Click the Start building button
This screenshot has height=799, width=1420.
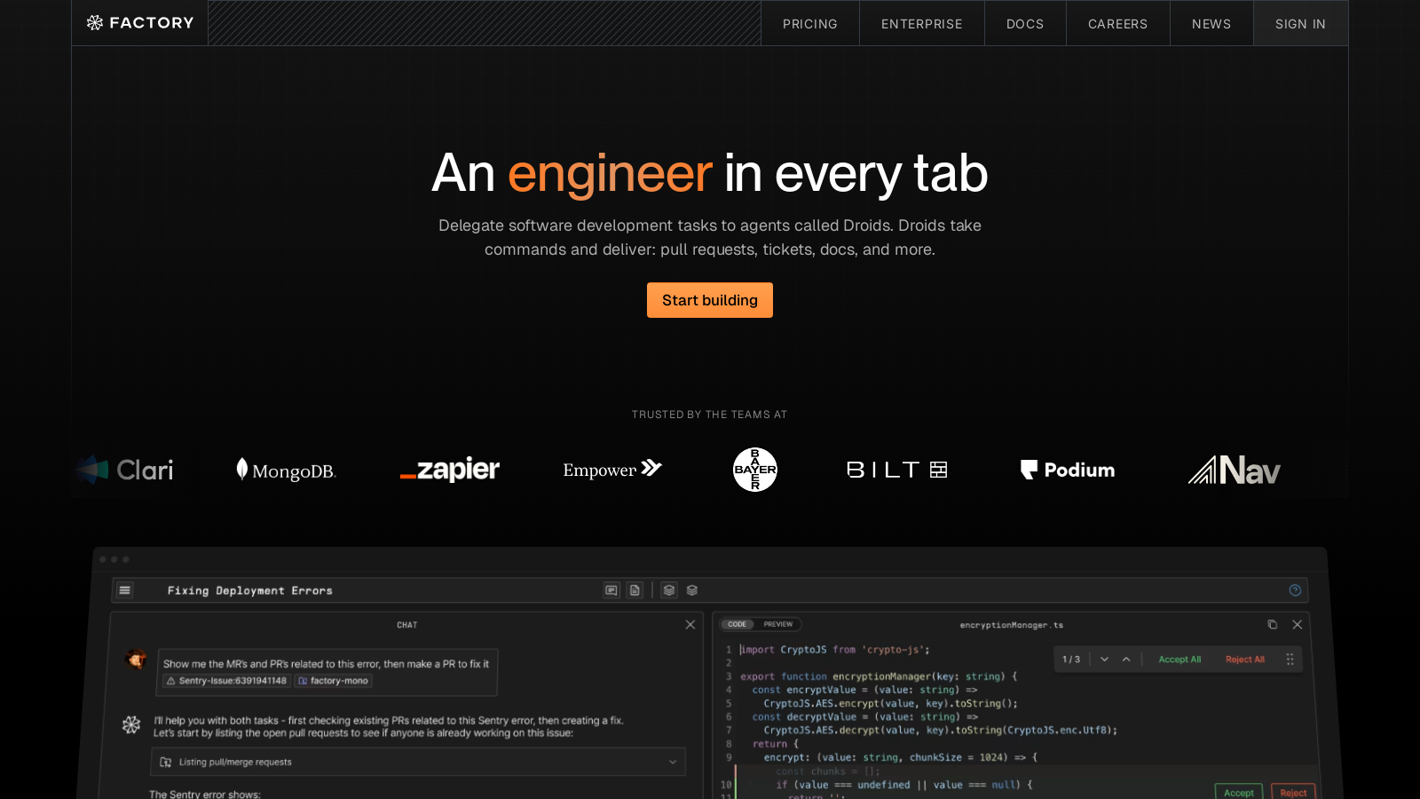(x=710, y=300)
